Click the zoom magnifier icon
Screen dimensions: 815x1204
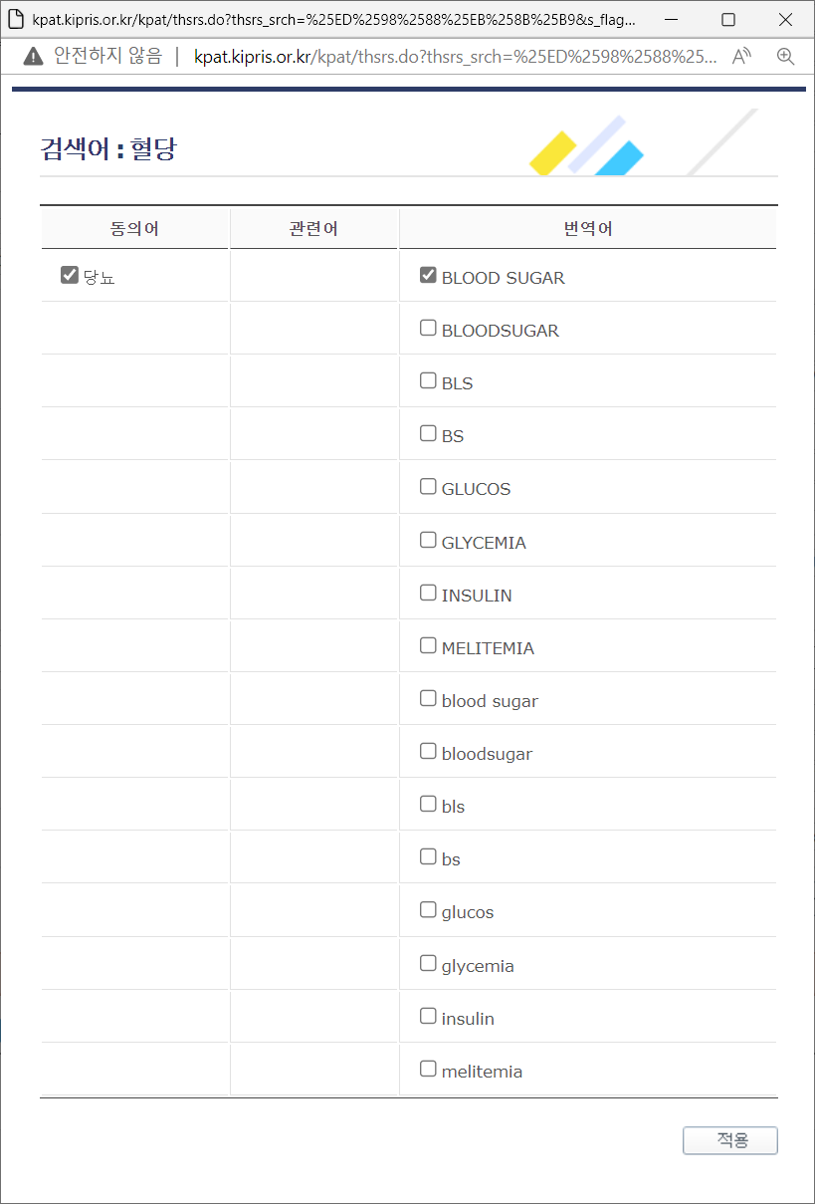786,57
